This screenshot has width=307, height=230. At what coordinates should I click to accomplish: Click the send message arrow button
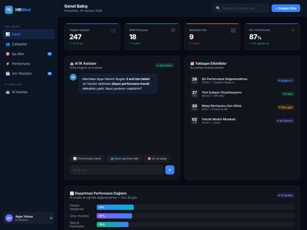point(170,170)
